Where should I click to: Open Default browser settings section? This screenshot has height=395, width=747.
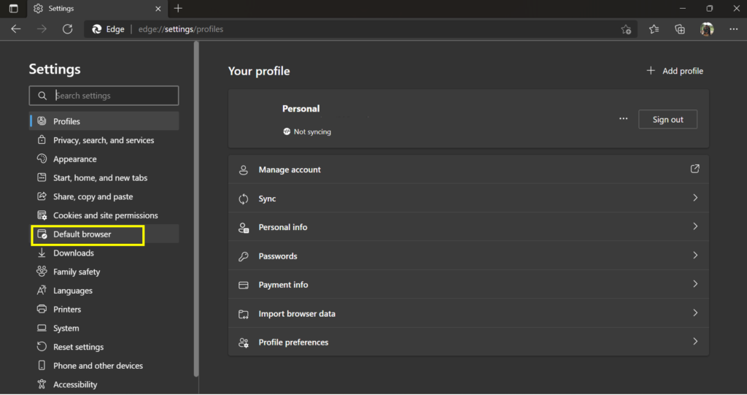click(82, 234)
